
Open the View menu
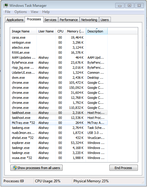pos(34,12)
